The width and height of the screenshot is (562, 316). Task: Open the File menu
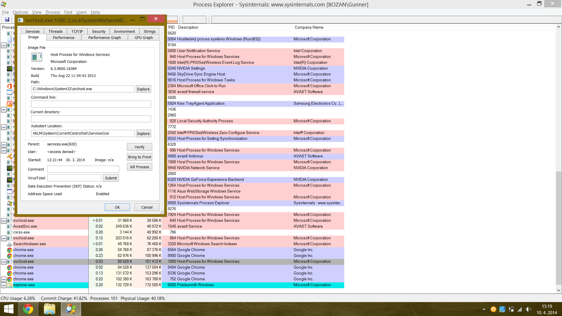(5, 12)
